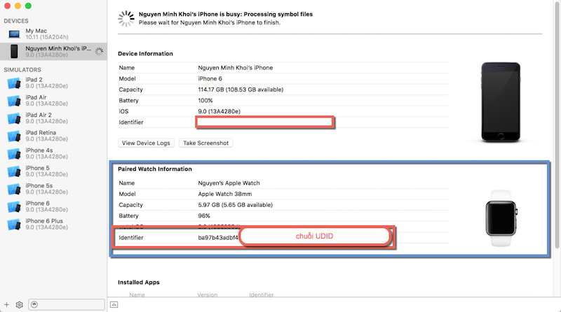Select Nguyen Minh Khoi's iPhone device
This screenshot has width=561, height=312.
56,52
